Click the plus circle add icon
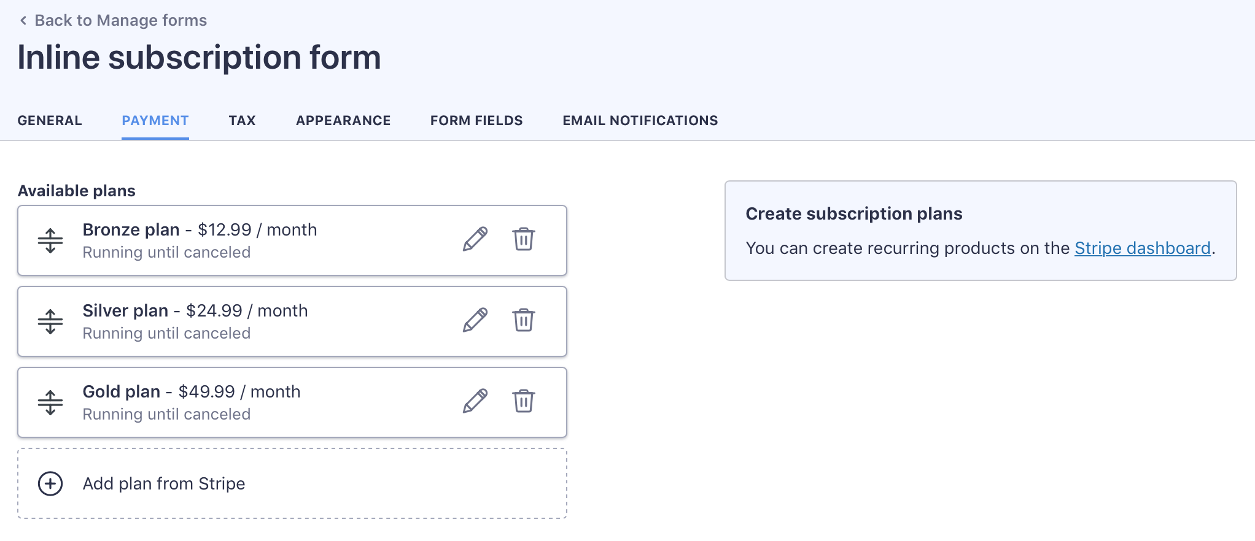 coord(50,484)
